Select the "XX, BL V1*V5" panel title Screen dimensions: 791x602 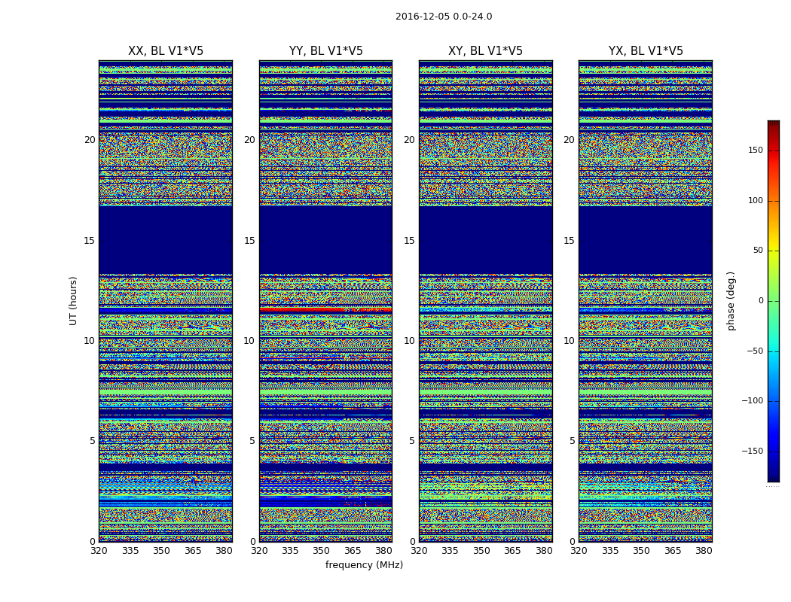(x=166, y=51)
